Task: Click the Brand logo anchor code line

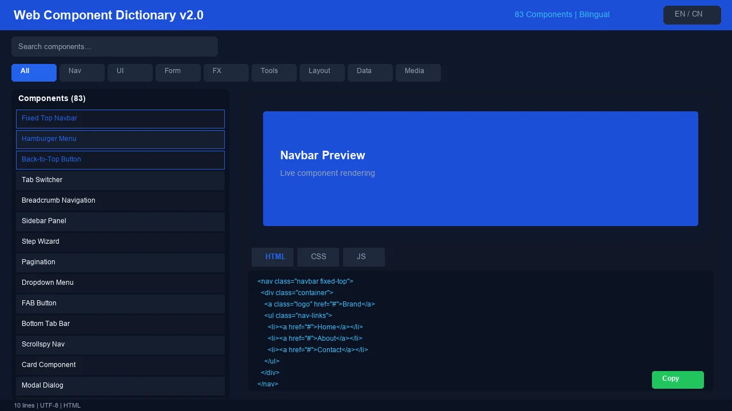Action: click(x=320, y=304)
